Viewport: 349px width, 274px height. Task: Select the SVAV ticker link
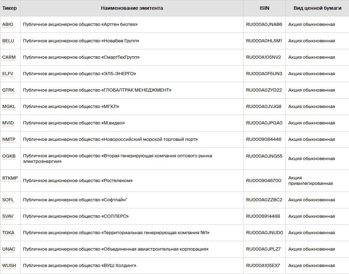pyautogui.click(x=8, y=216)
